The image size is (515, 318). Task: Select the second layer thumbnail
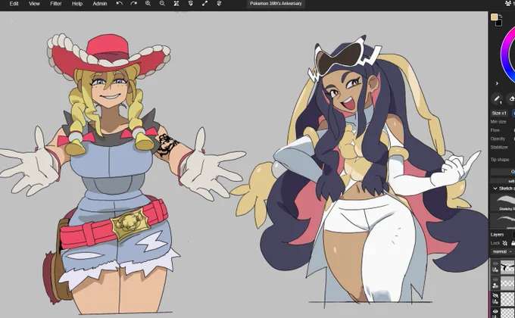click(507, 282)
